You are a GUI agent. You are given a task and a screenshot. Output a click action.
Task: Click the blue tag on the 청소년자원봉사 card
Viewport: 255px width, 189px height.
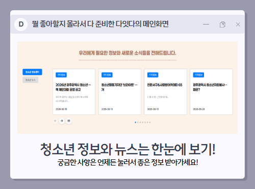(198, 75)
